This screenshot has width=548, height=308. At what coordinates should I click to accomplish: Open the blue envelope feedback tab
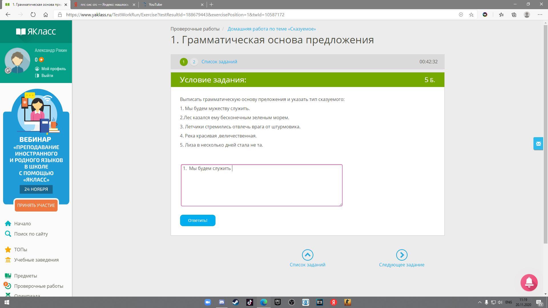coord(538,144)
